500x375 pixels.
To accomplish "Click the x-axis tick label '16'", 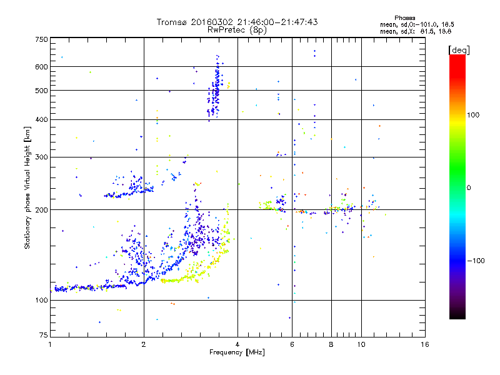I will click(x=425, y=344).
